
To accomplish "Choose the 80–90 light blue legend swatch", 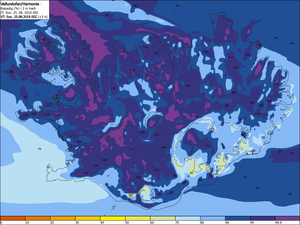I will [213, 218].
